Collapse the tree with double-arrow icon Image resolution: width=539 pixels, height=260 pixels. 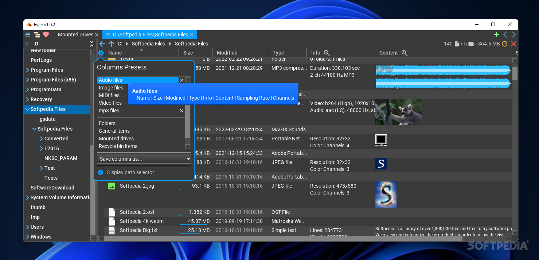(x=92, y=44)
